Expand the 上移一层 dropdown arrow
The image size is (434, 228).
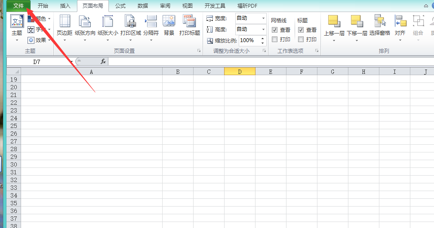334,41
